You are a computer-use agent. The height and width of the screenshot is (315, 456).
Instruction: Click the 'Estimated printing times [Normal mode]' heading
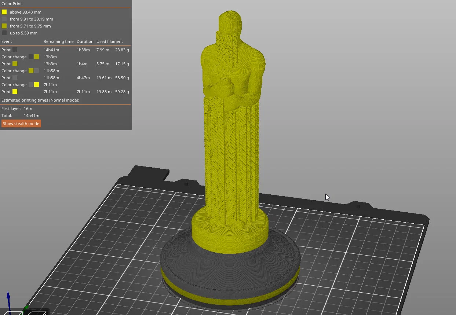tap(40, 100)
